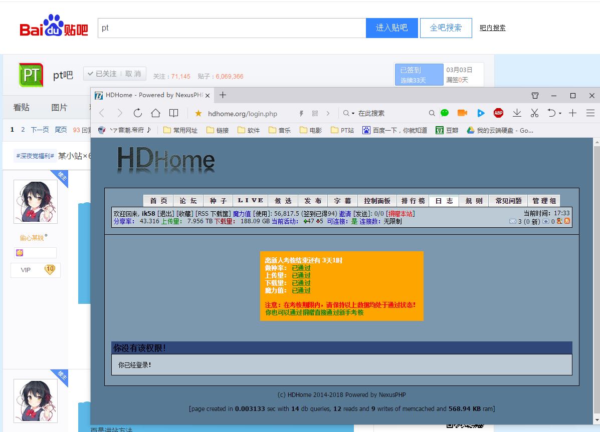Open the HDHome sent messages icon

(546, 221)
